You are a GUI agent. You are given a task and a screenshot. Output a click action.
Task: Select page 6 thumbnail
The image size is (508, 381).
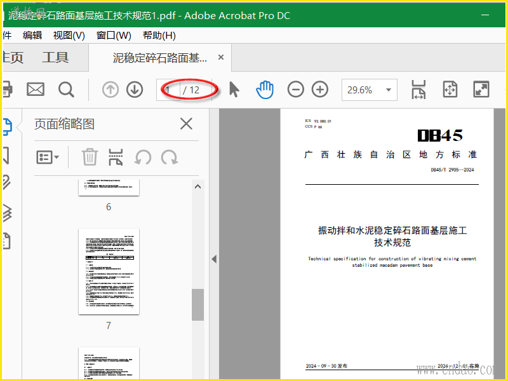point(109,187)
